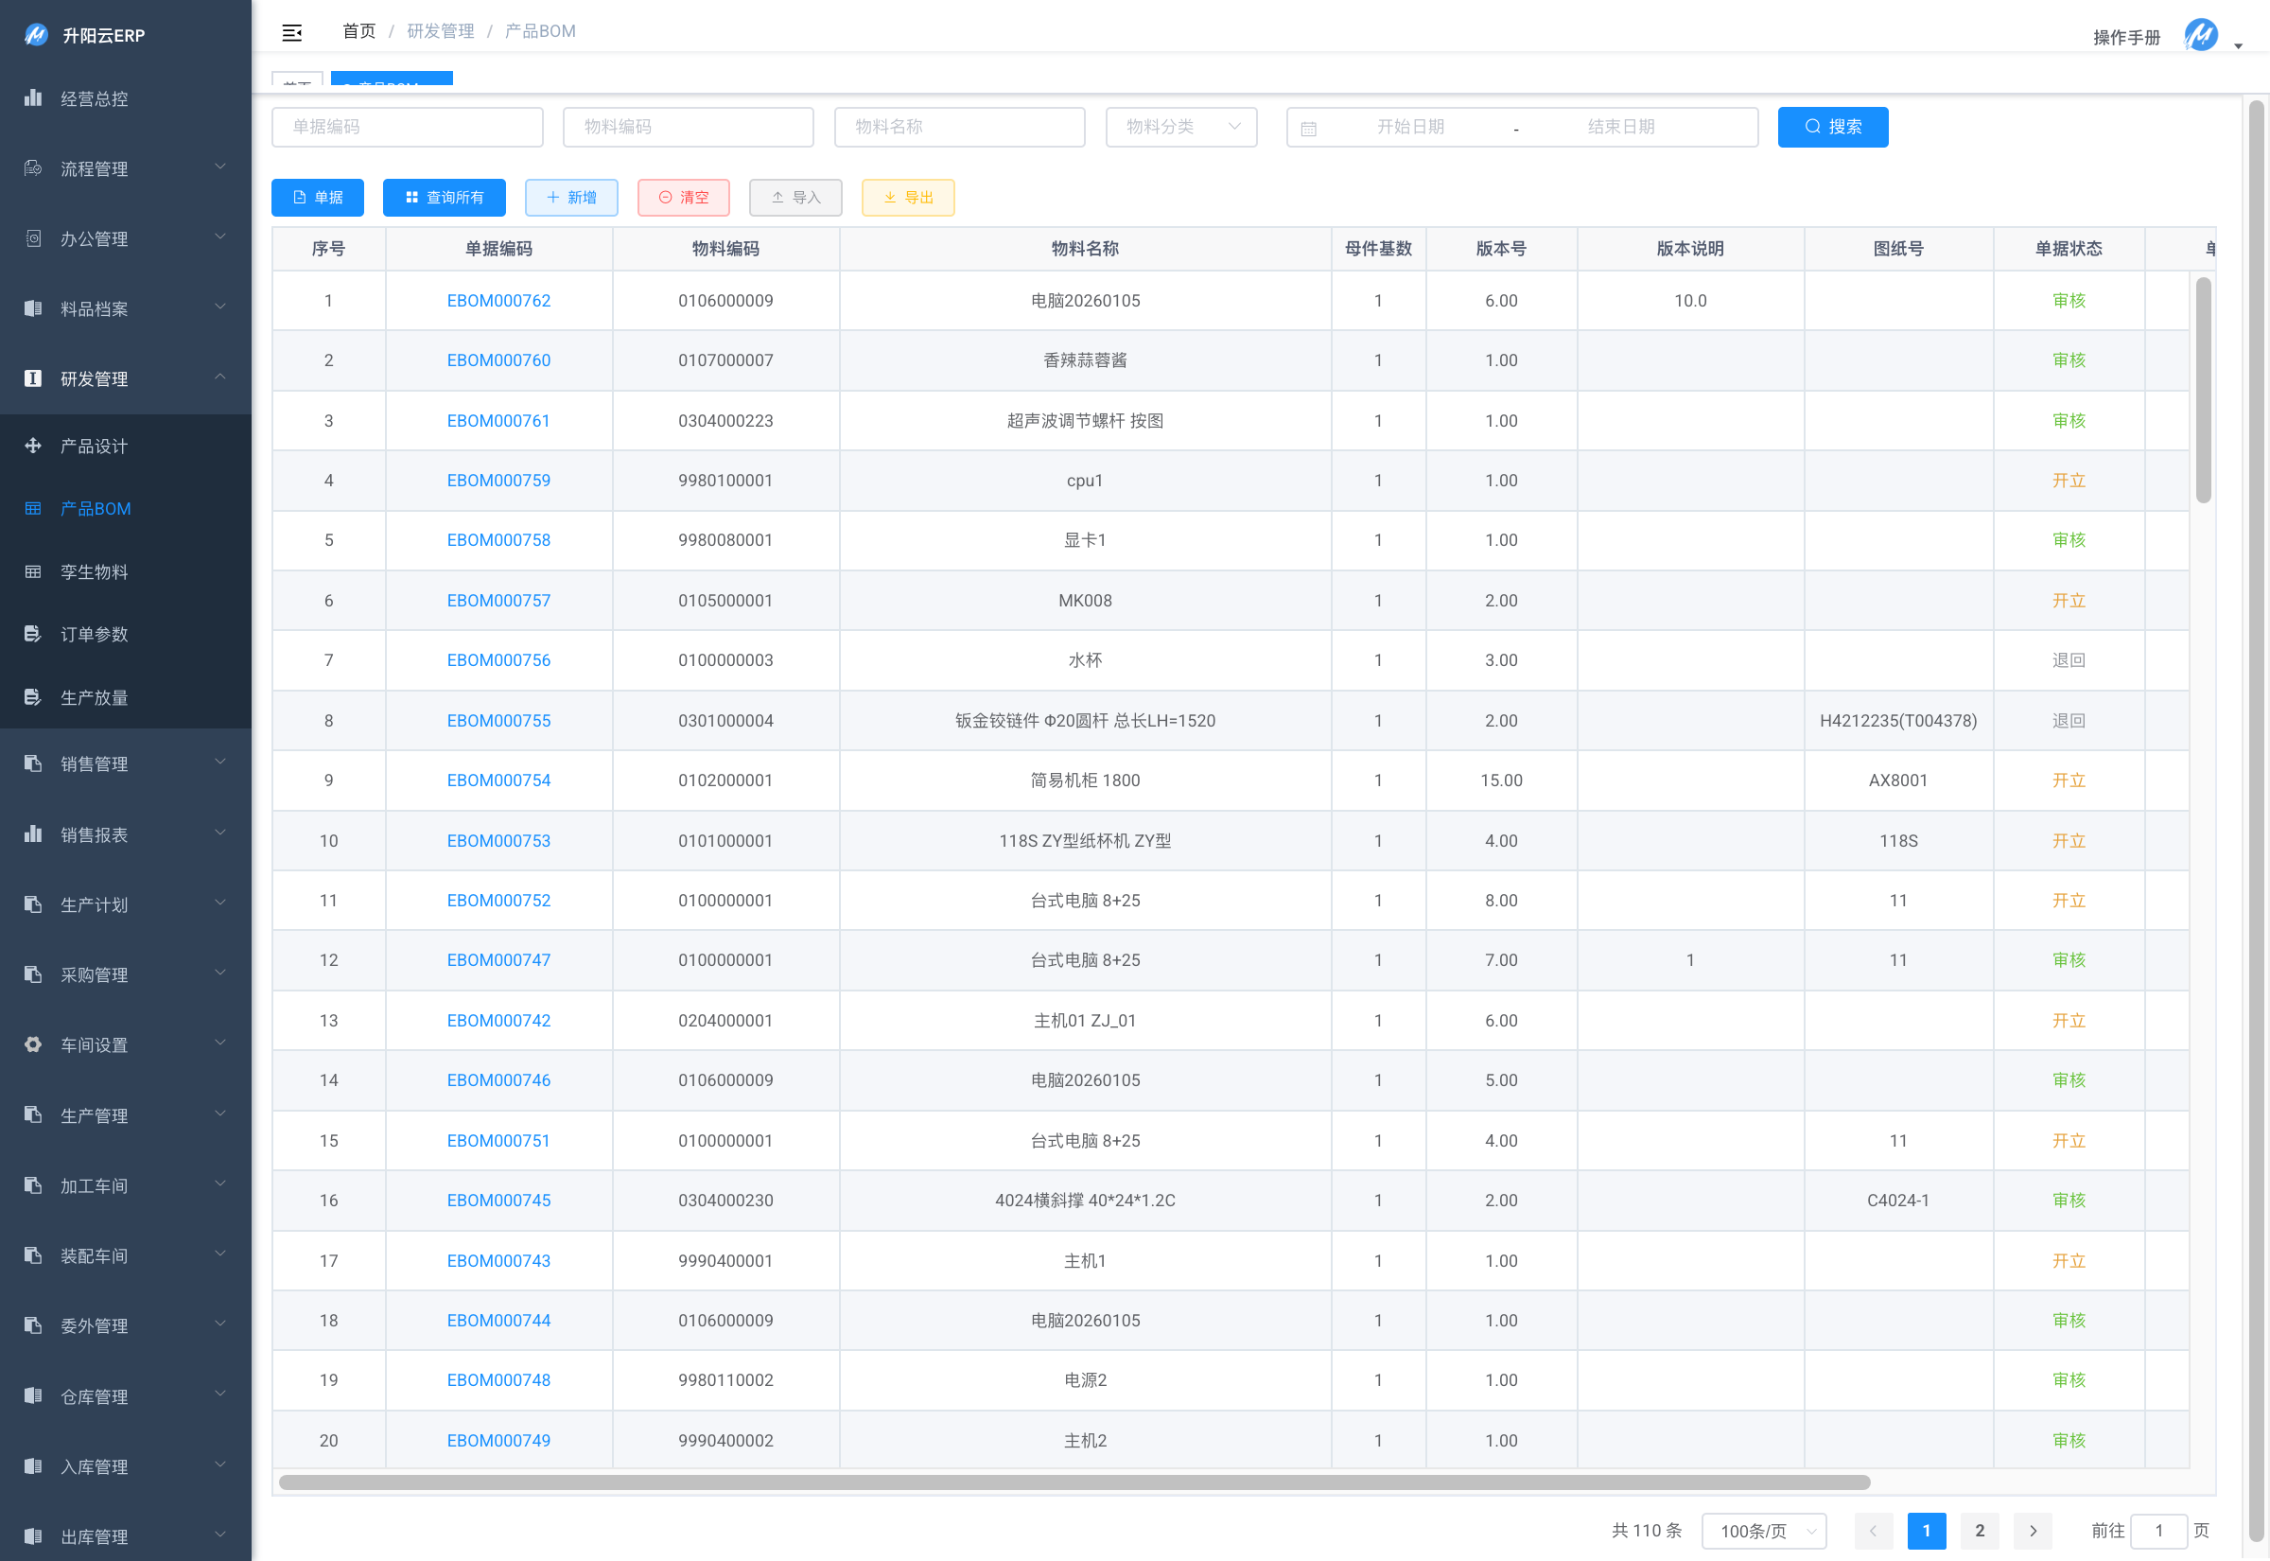Image resolution: width=2270 pixels, height=1561 pixels.
Task: Open 孪生物料 from the sidebar
Action: [94, 572]
